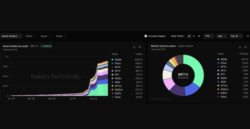
Task: Open settings for the Market share by asset chart
Action: tap(245, 47)
